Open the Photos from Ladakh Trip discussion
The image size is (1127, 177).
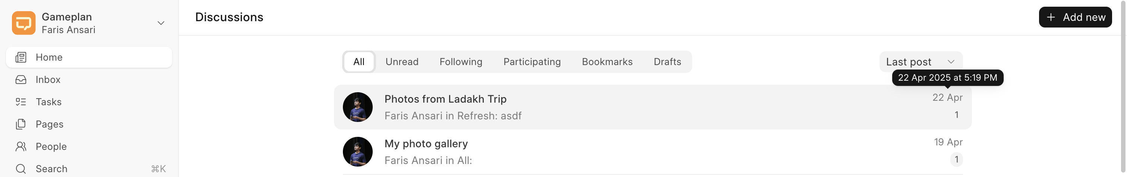[445, 99]
